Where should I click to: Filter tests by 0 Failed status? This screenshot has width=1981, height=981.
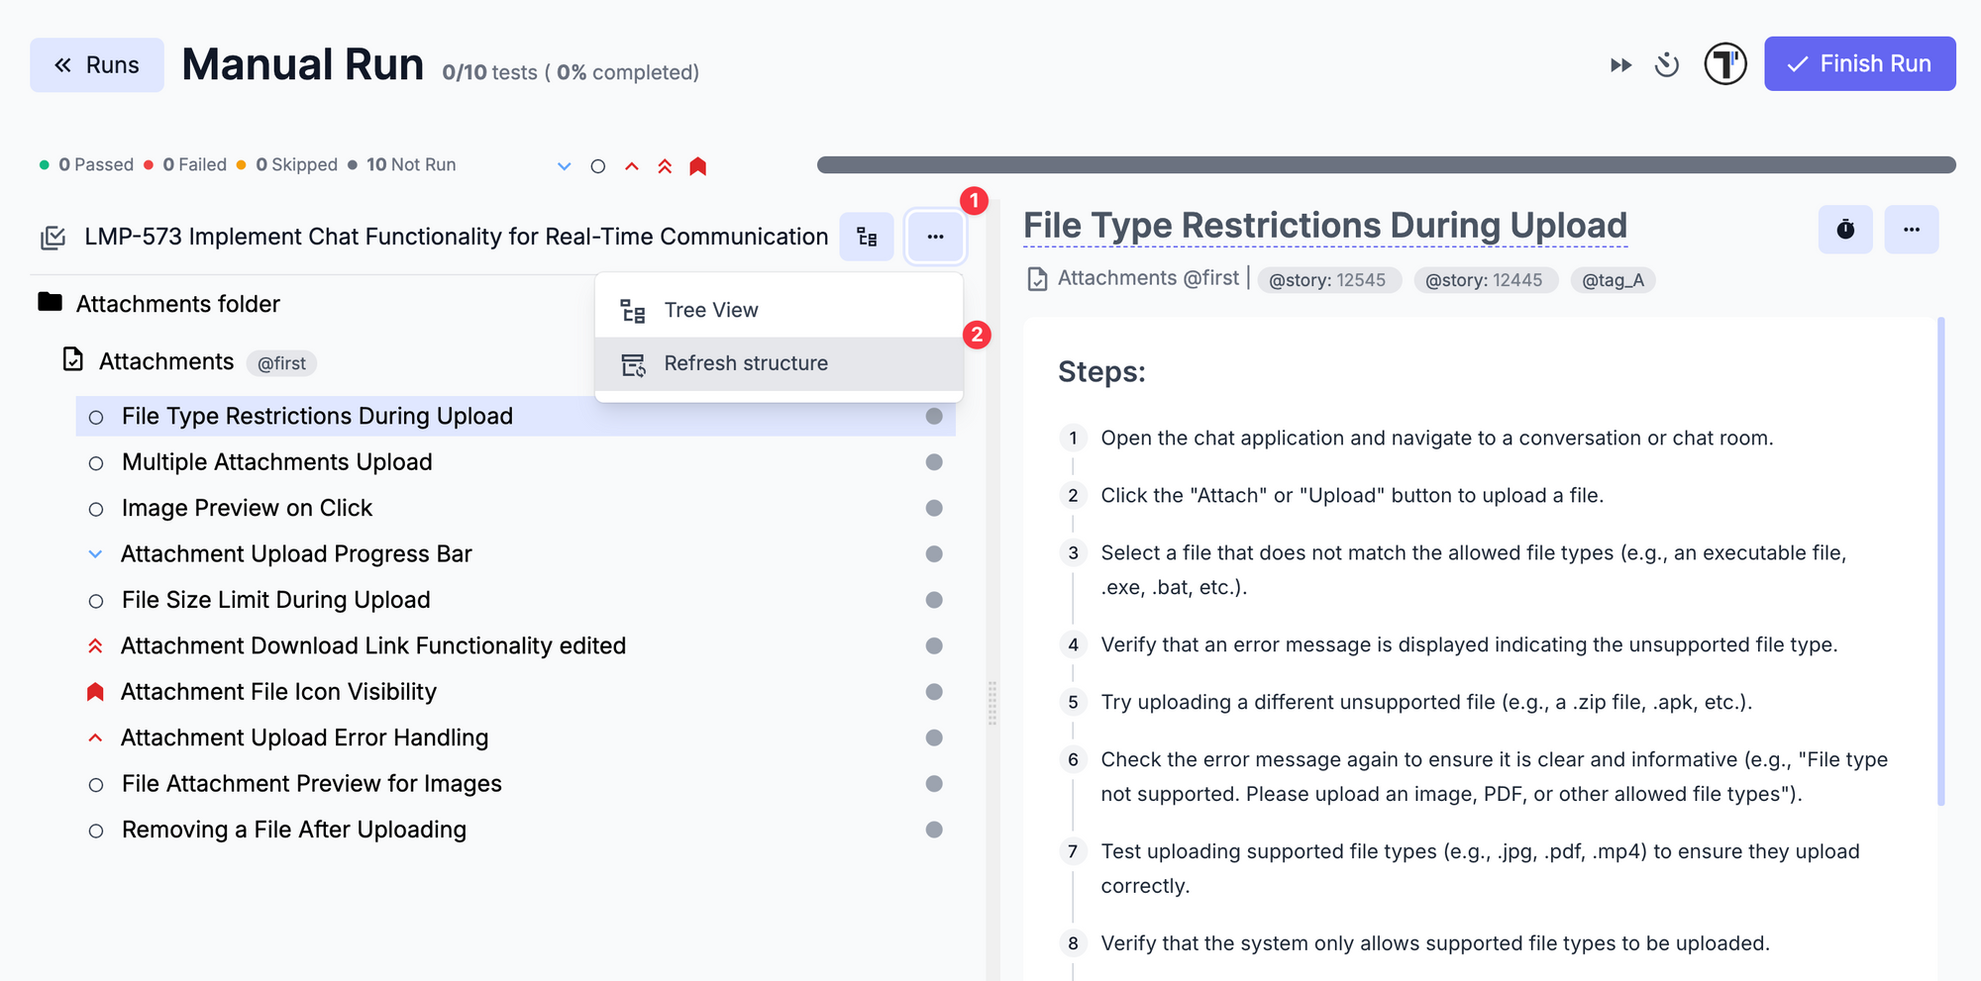[x=185, y=164]
